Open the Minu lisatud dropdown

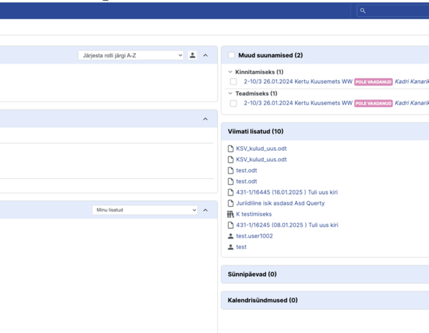(145, 210)
